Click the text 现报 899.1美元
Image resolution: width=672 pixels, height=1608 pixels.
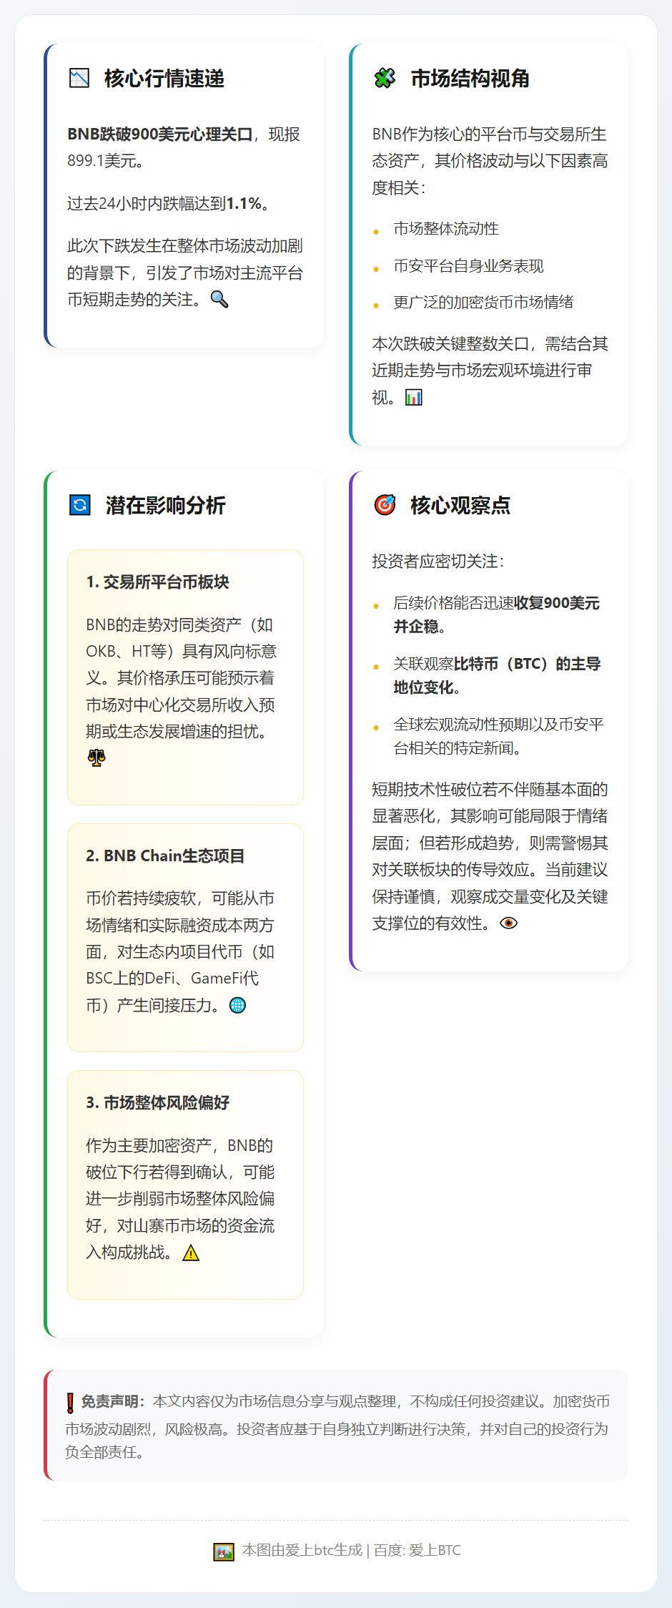(x=184, y=147)
